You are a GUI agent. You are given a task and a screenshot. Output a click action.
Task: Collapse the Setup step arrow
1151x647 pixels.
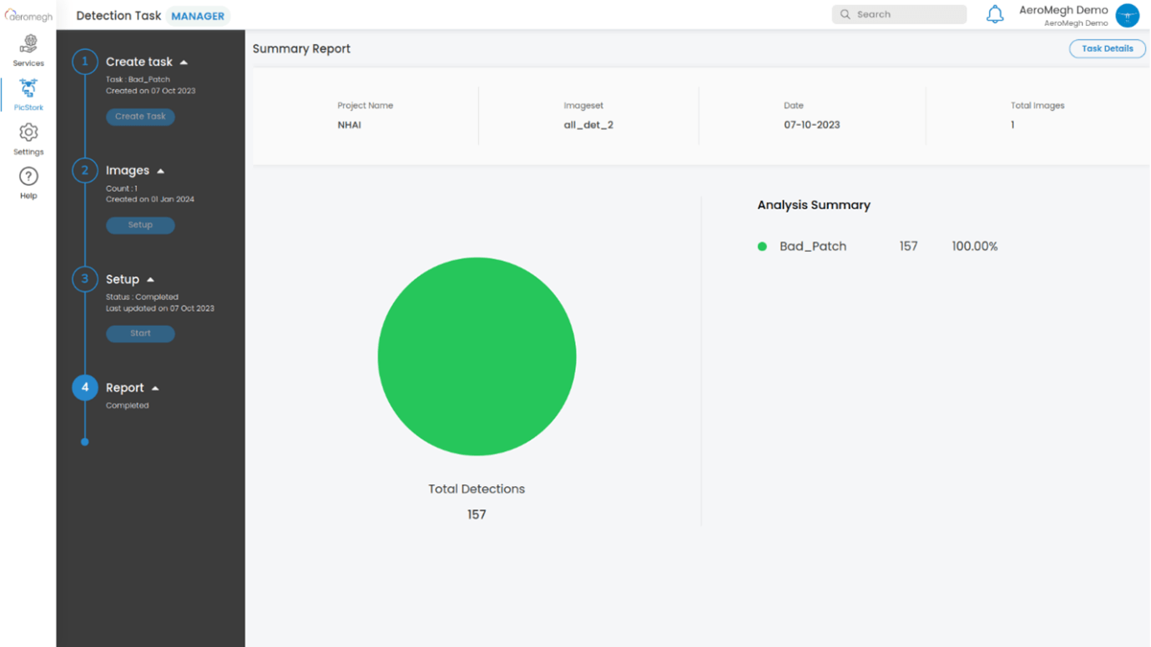pyautogui.click(x=150, y=280)
